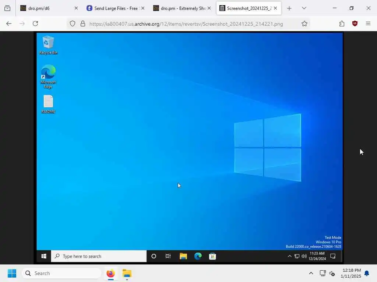Click volume speaker icon in the image
This screenshot has width=377, height=282.
click(x=304, y=256)
